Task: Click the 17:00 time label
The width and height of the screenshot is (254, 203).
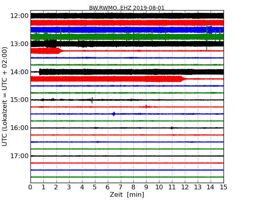Action: click(20, 156)
